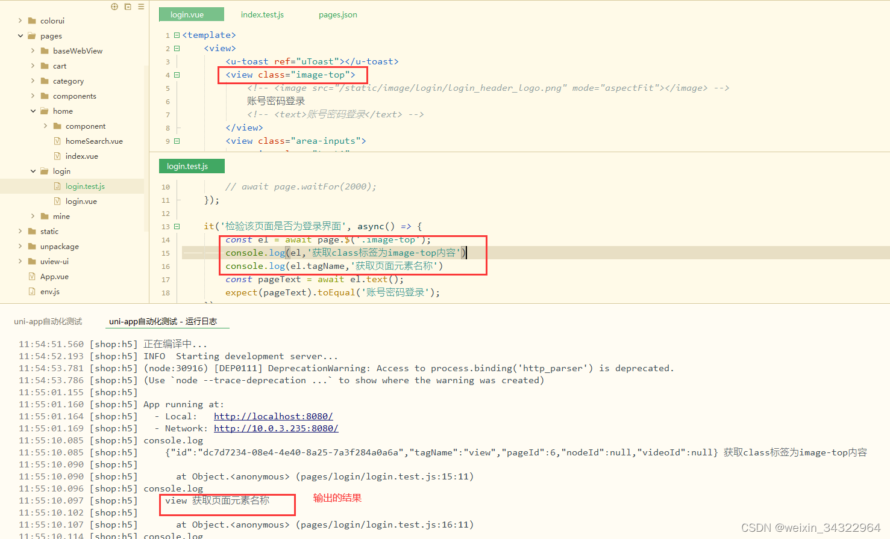Click the open pages folder icon
Screen dimensions: 890x539
tap(32, 35)
